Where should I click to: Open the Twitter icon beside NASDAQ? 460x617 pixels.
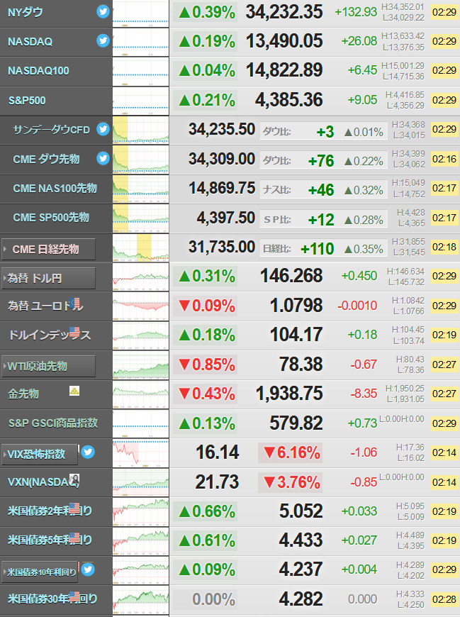pyautogui.click(x=103, y=40)
